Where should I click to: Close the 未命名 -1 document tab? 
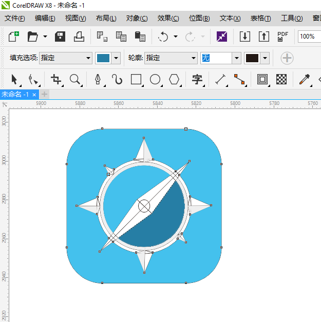34,95
